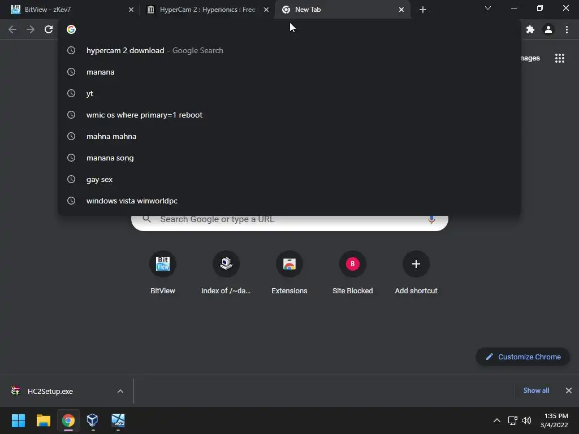
Task: Expand the HC2Setup.exe download options chevron
Action: [120, 391]
